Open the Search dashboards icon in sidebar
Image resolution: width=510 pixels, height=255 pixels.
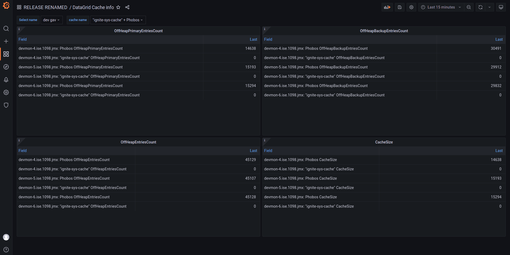click(x=6, y=28)
